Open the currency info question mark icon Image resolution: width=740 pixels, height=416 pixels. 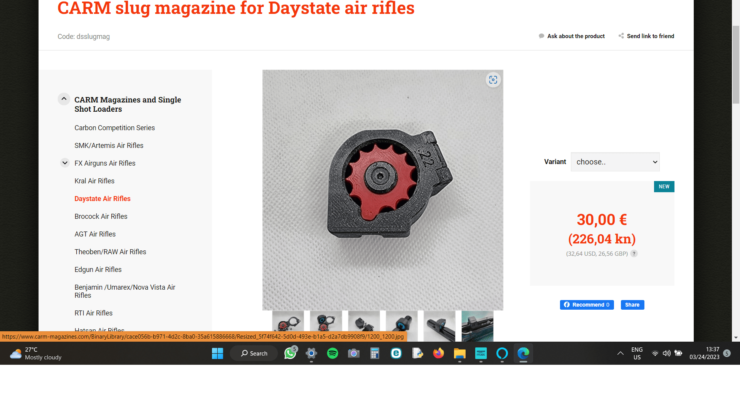[x=634, y=253]
